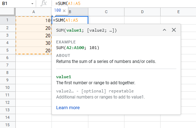
Task: Select column D header
Action: point(142,12)
